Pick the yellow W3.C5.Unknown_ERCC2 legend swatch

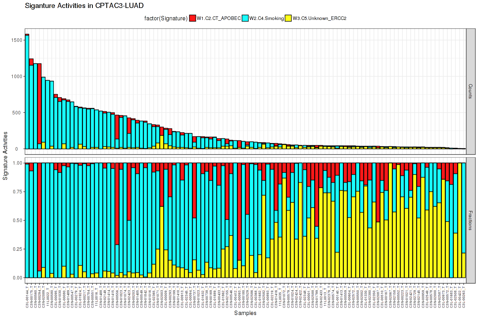point(288,18)
